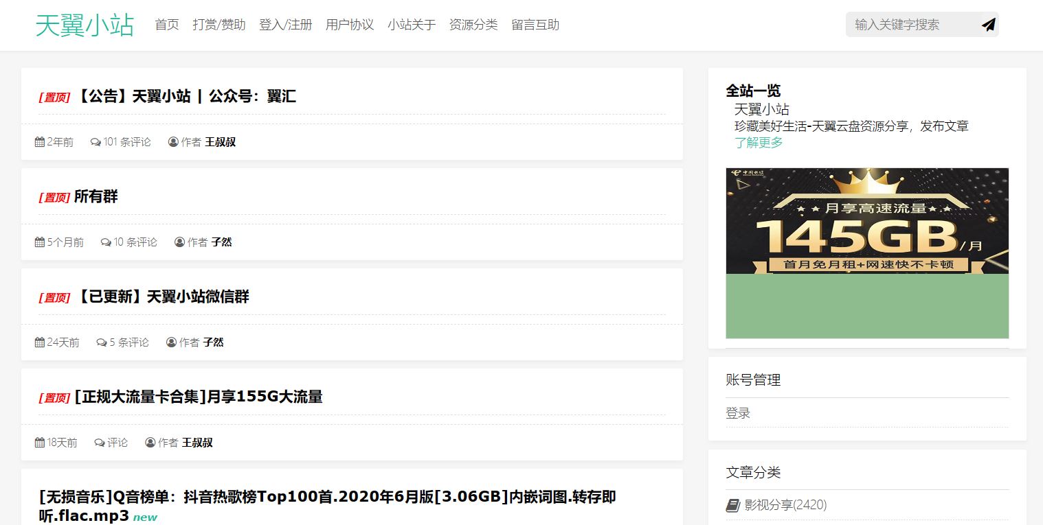The height and width of the screenshot is (525, 1043).
Task: Click comment bubble icon beside 101 条评论
Action: [x=96, y=142]
